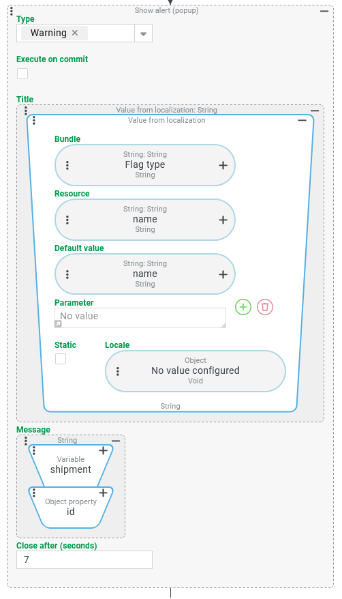Enable the Execute on commit checkbox
Screen dimensions: 342x599
pyautogui.click(x=22, y=74)
